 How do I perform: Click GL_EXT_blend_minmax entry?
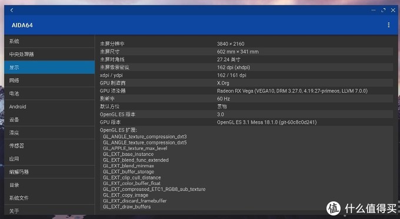(129, 166)
